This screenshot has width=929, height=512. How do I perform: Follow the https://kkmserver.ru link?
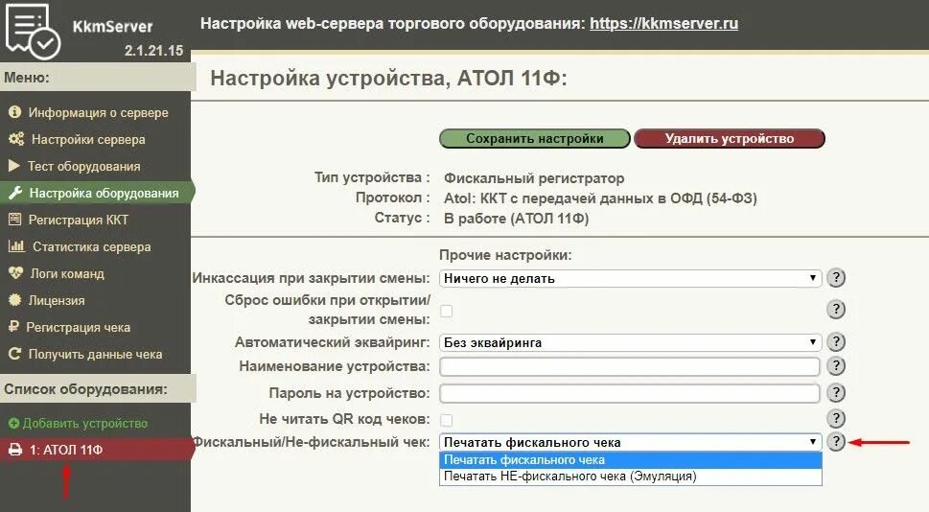click(663, 24)
